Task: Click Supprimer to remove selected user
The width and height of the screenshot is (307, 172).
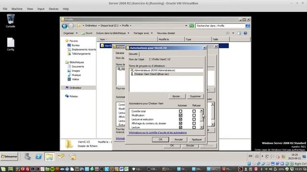Action: (195, 97)
